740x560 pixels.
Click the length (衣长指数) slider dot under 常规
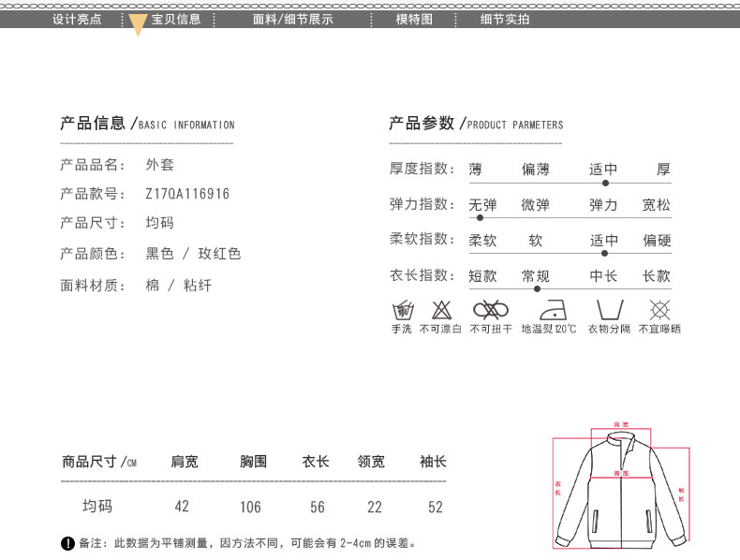click(537, 288)
